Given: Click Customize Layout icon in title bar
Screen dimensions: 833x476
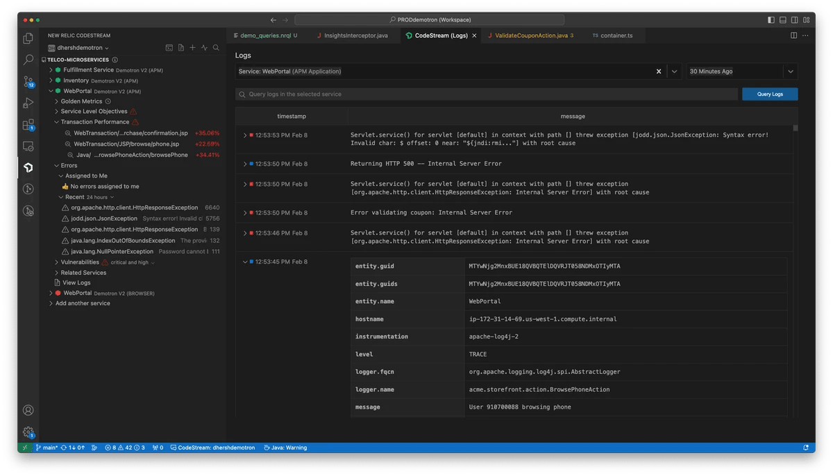Looking at the screenshot, I should click(x=806, y=20).
